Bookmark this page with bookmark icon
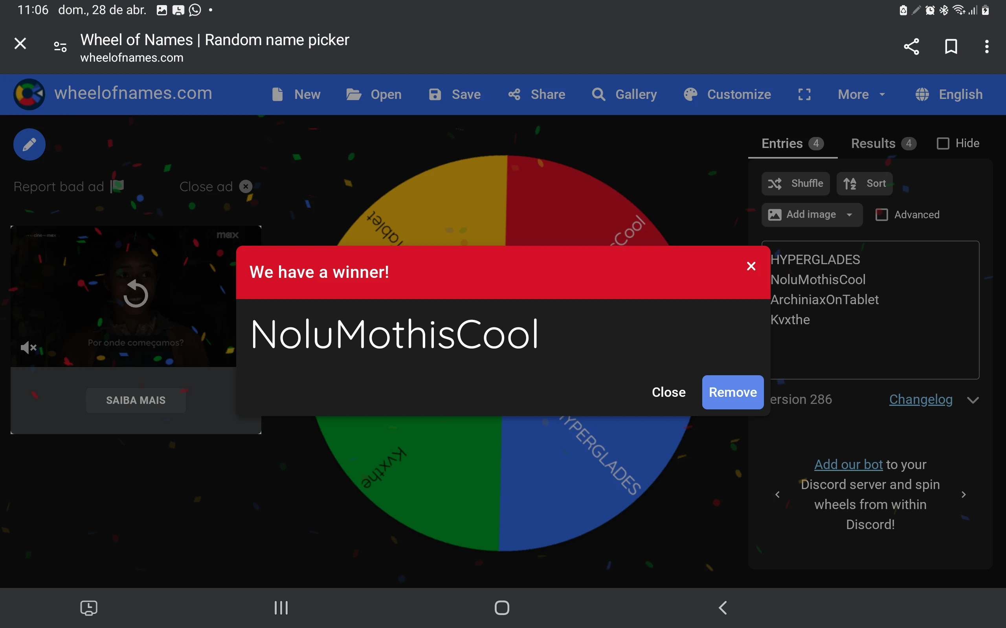Screen dimensions: 1006x628 click(951, 46)
